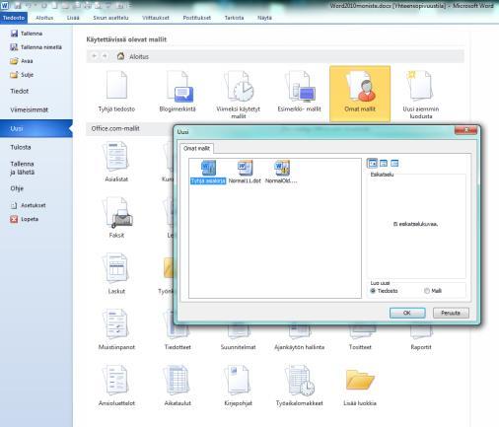Viewport: 499px width, 427px height.
Task: Open the Sivun asettelu ribbon tab
Action: click(x=110, y=18)
